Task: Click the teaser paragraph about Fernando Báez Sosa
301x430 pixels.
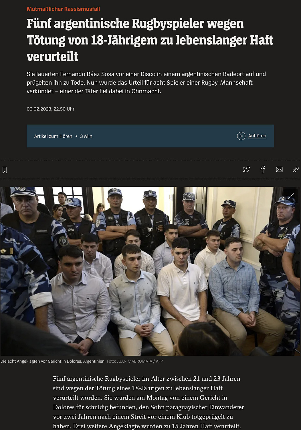Action: click(x=146, y=83)
